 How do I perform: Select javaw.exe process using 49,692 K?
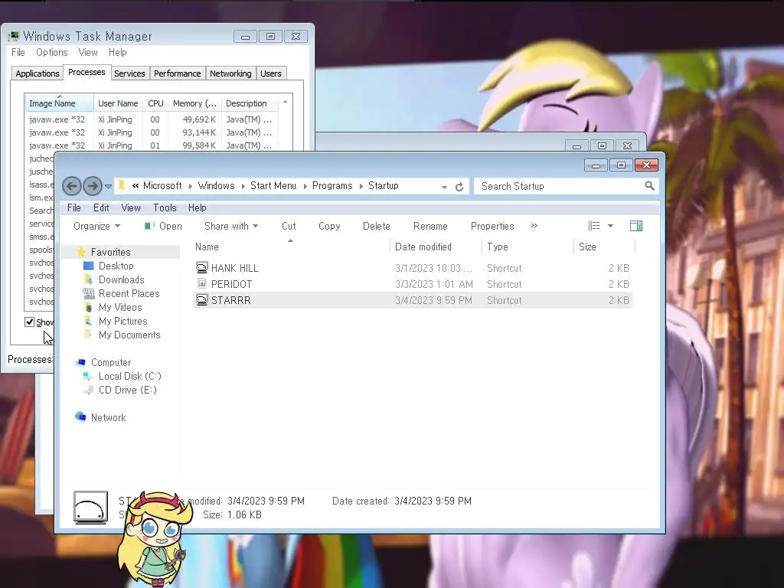[151, 119]
